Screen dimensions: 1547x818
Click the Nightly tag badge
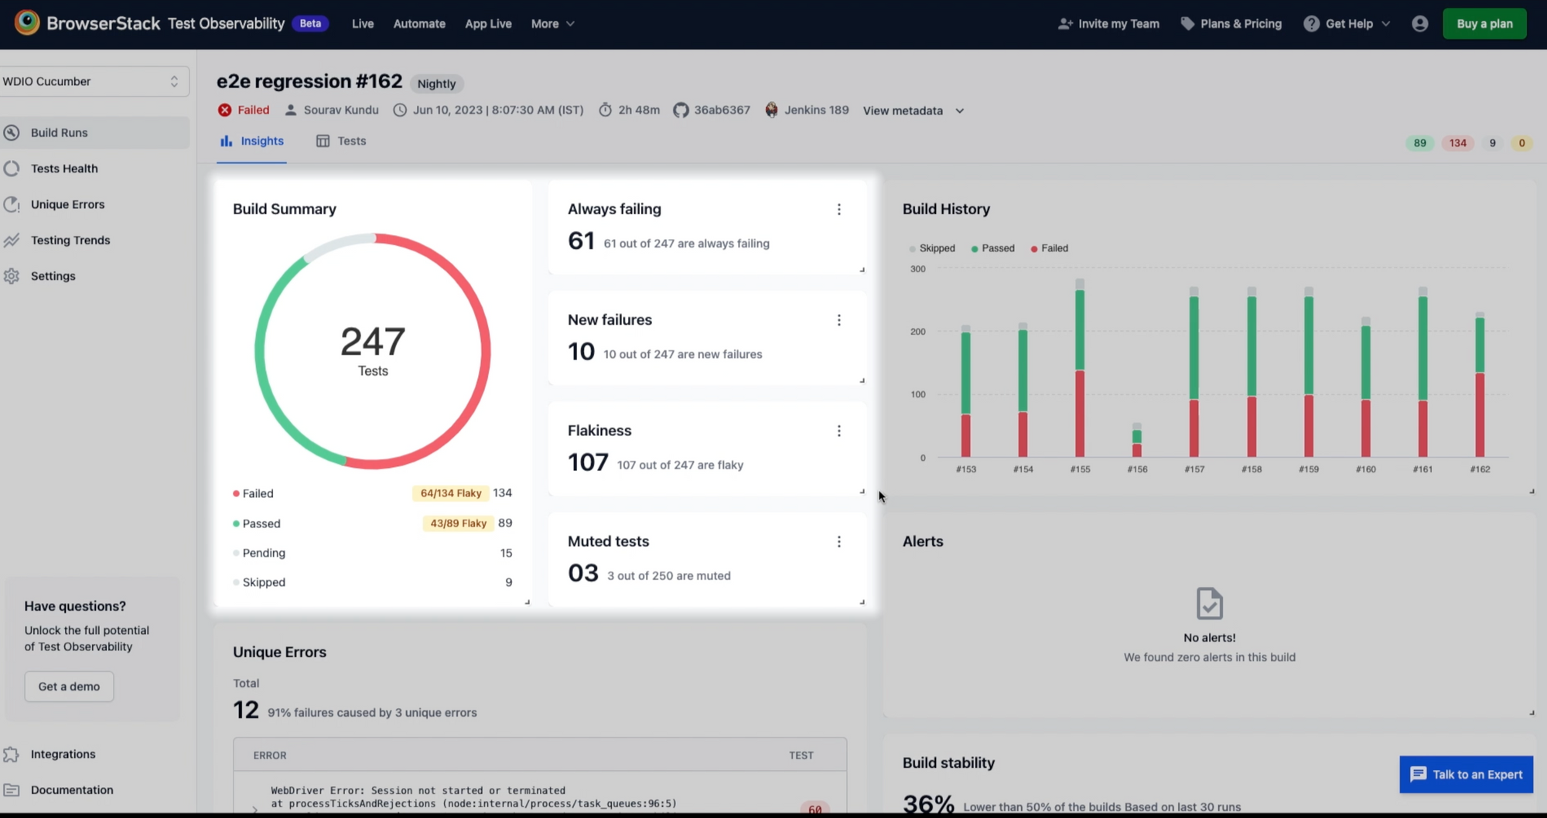pos(436,84)
